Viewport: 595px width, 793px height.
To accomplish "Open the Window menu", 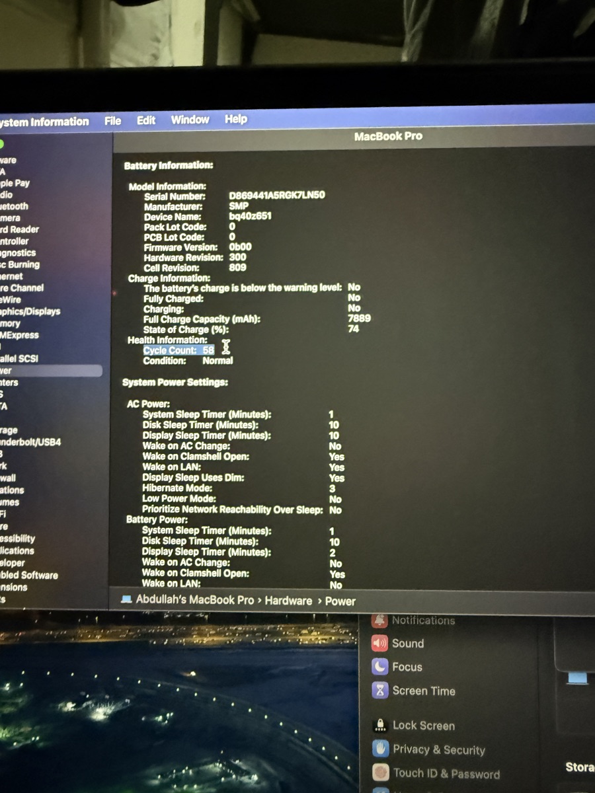I will (190, 120).
